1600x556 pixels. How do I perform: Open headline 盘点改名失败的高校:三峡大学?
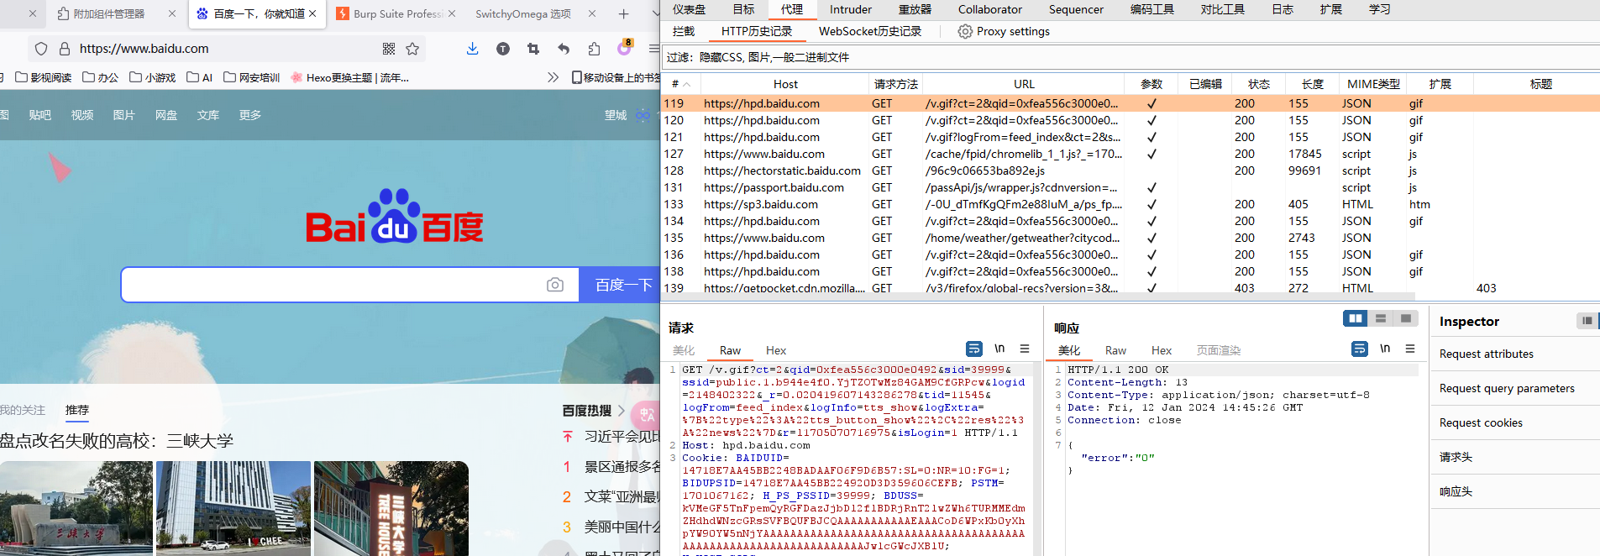click(117, 441)
